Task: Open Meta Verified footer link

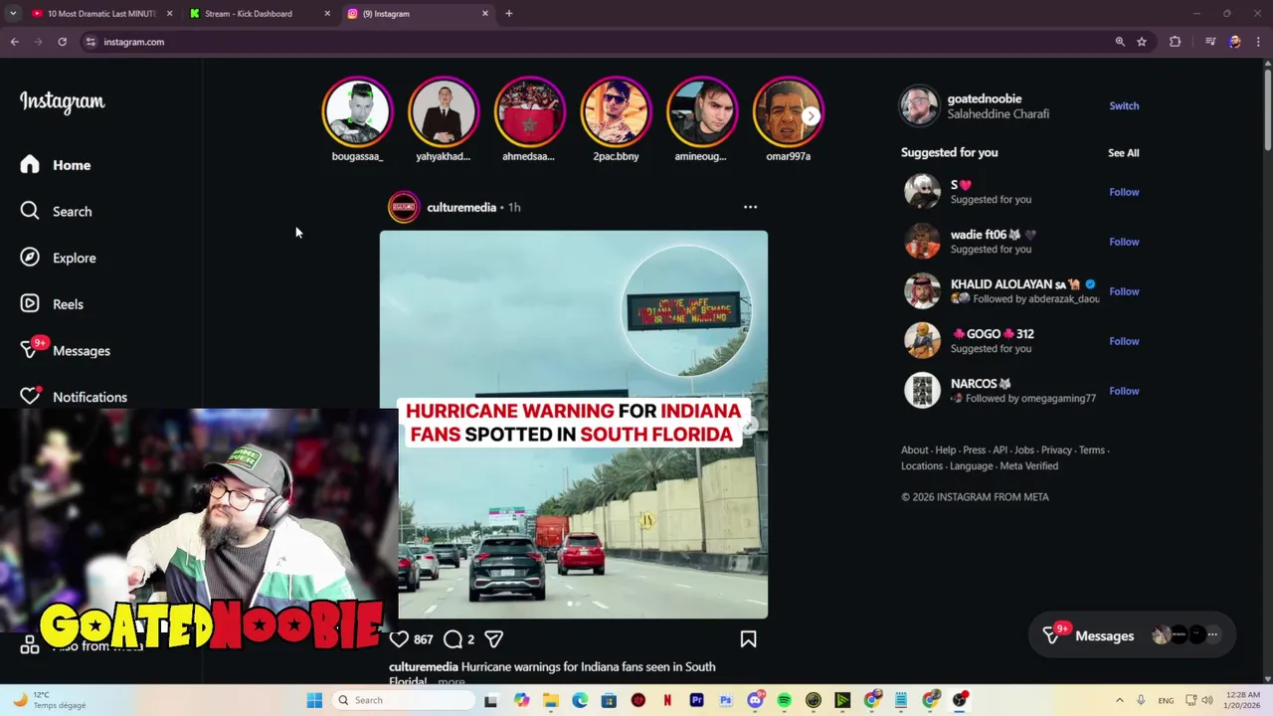Action: pos(1029,465)
